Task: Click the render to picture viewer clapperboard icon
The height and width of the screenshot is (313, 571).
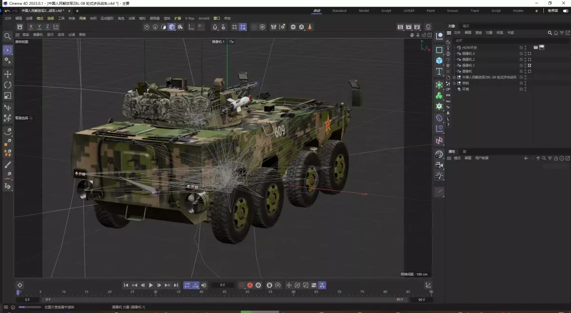Action: pyautogui.click(x=409, y=27)
